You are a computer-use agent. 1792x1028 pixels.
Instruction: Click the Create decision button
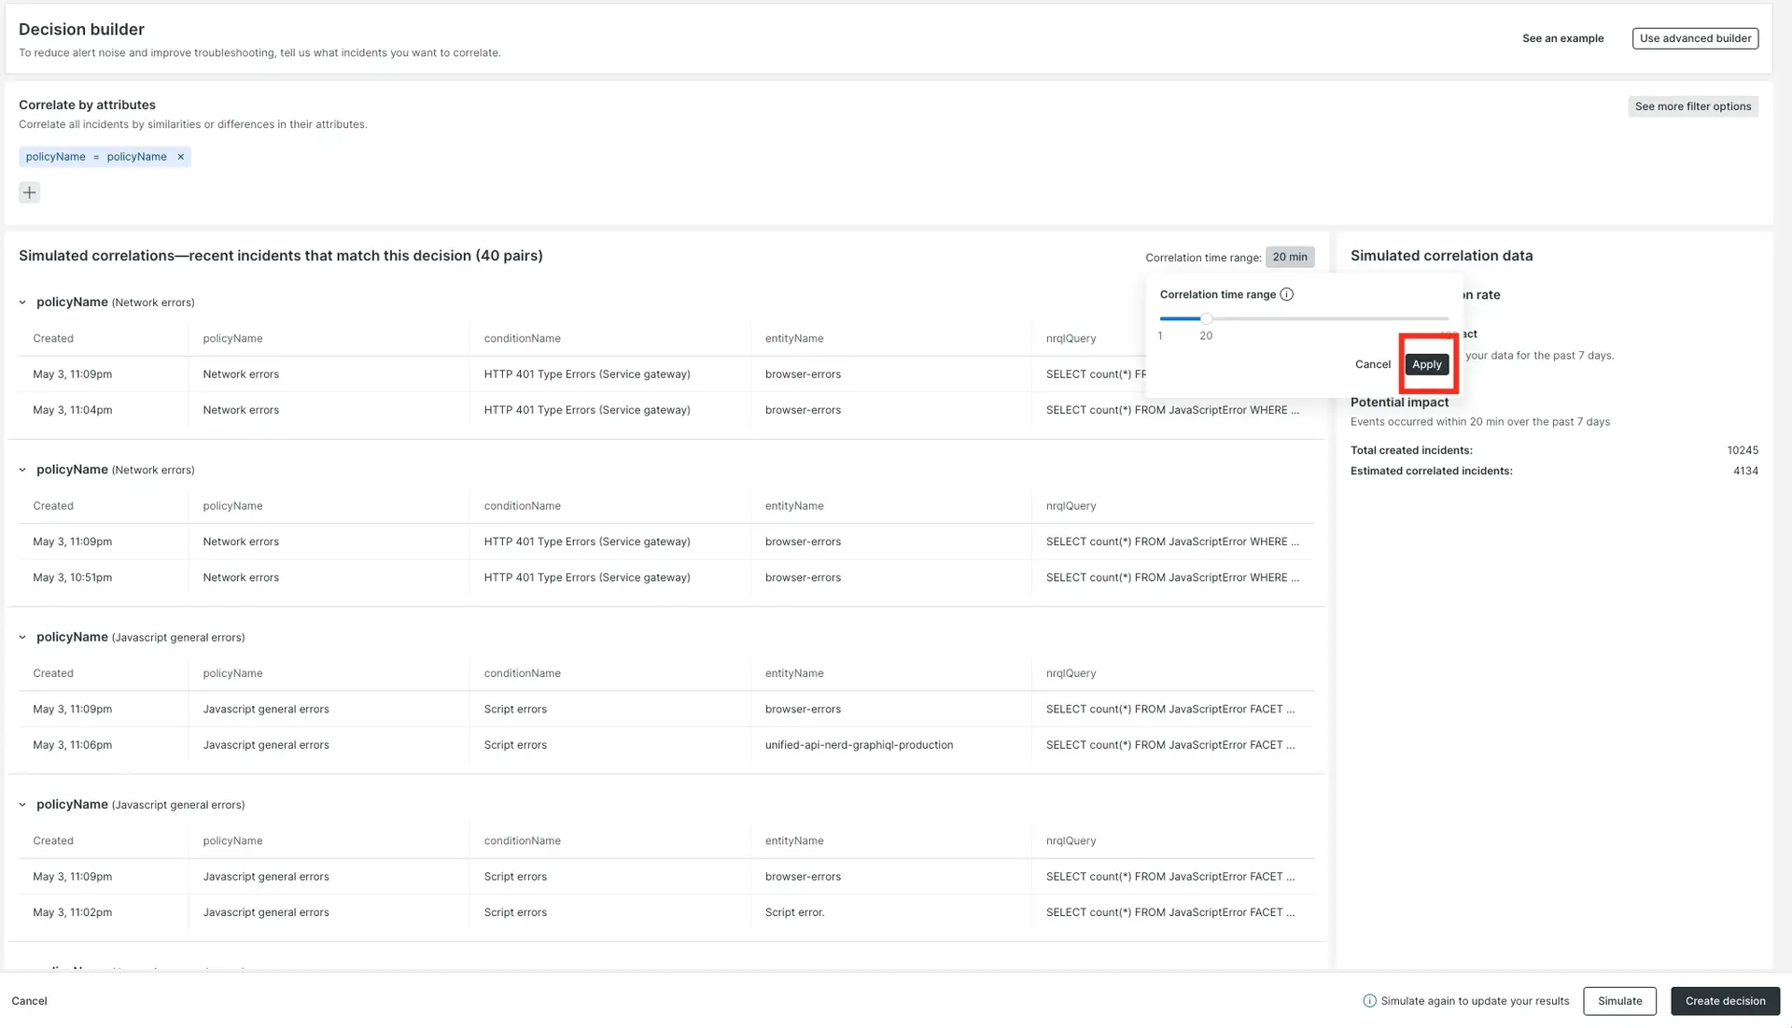coord(1723,1000)
